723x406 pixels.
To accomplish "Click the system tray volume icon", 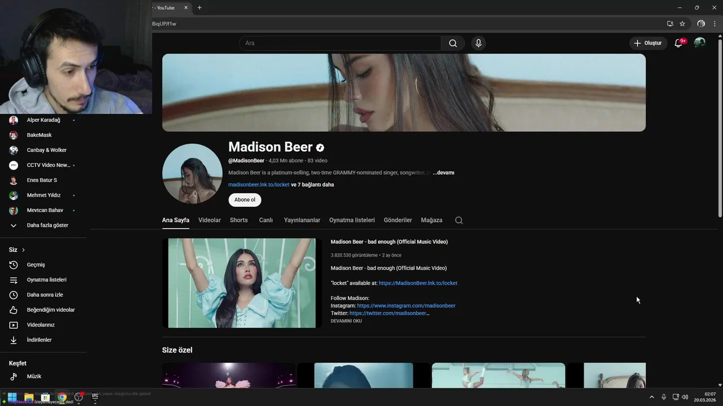I will point(685,397).
